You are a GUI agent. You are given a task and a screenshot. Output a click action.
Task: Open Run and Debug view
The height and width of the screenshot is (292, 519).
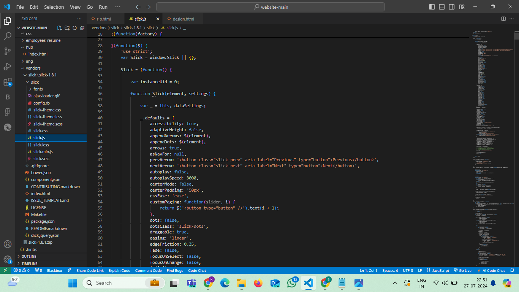pyautogui.click(x=8, y=67)
